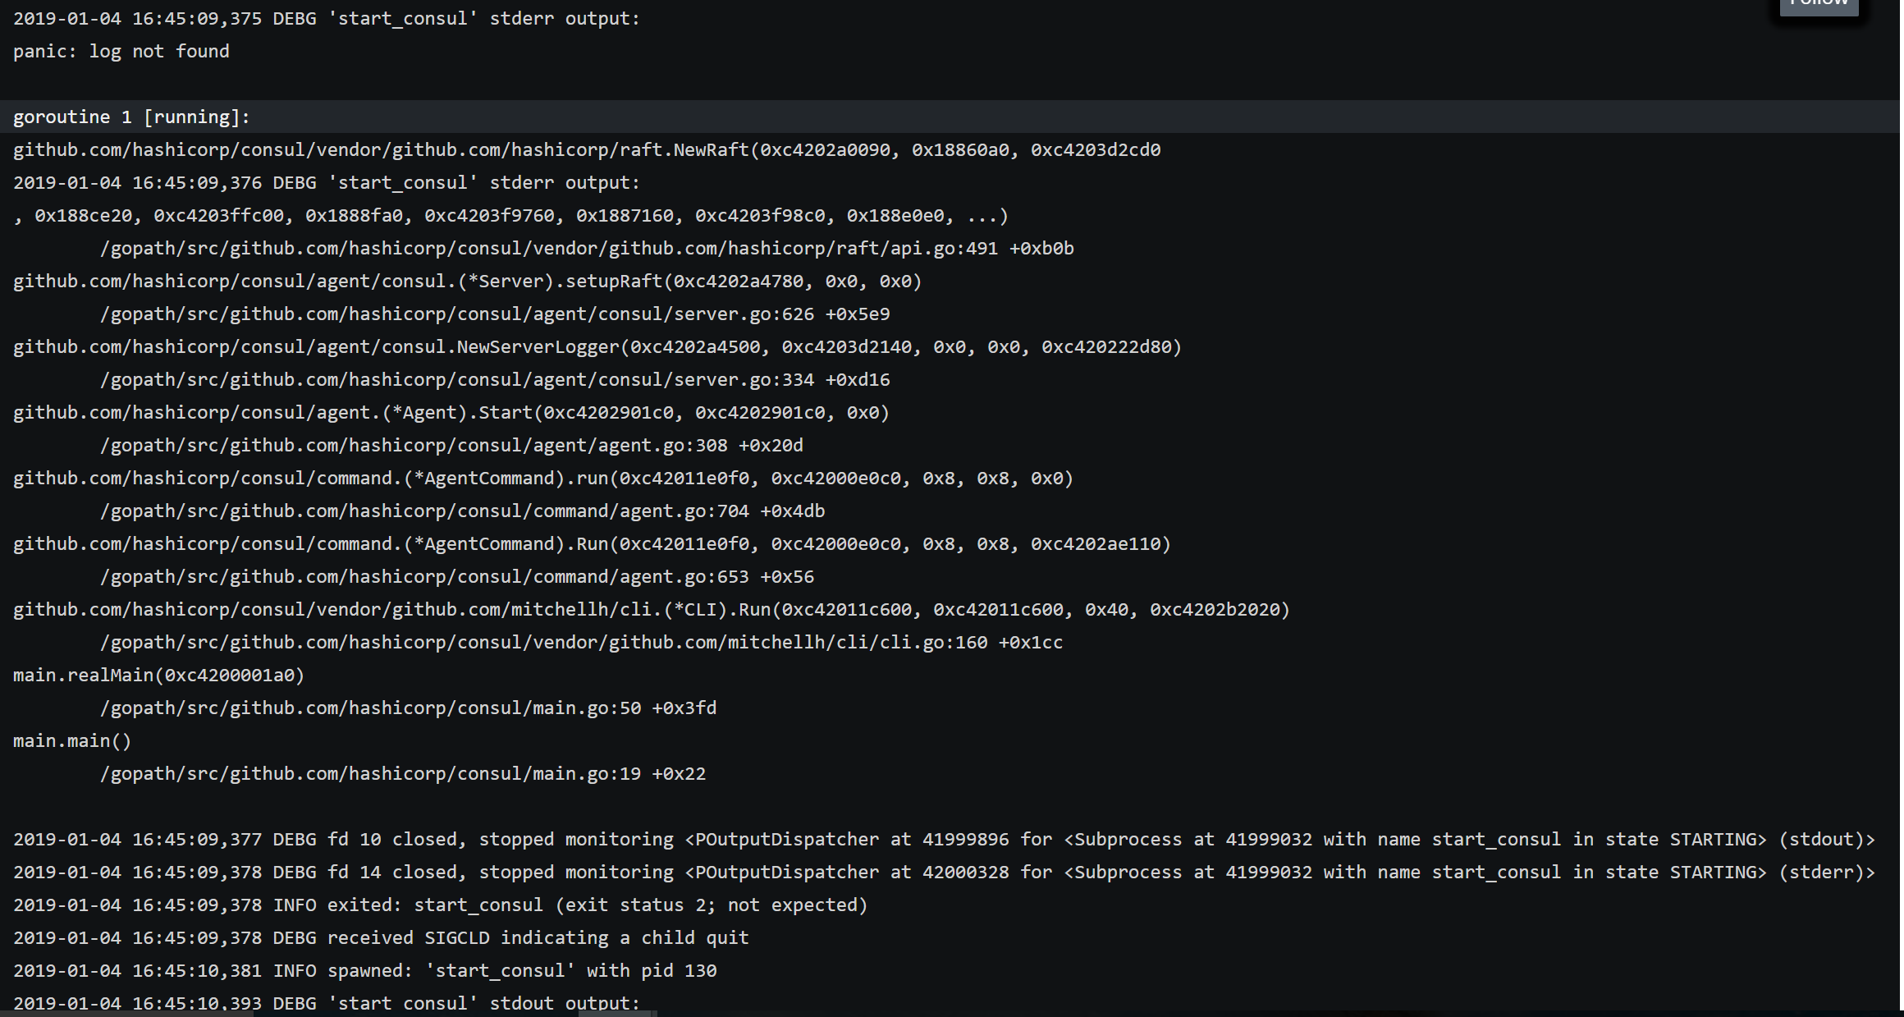
Task: Select the raft/api.go:491 file path
Action: [x=587, y=248]
